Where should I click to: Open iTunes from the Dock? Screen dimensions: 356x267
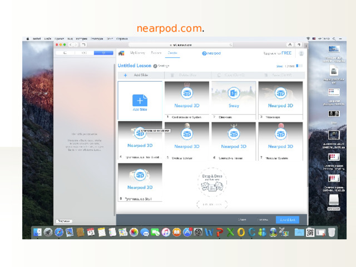click(x=166, y=233)
